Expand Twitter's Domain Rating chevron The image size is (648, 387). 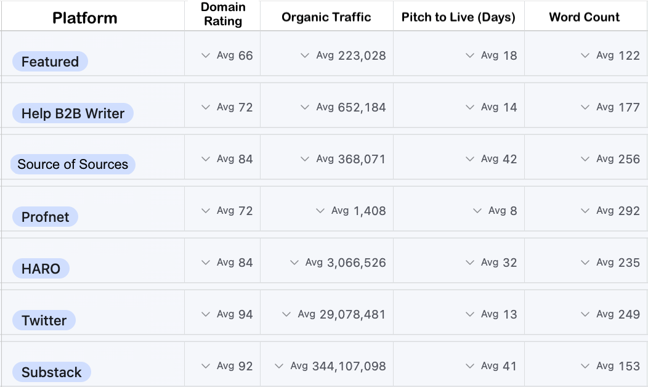(206, 314)
